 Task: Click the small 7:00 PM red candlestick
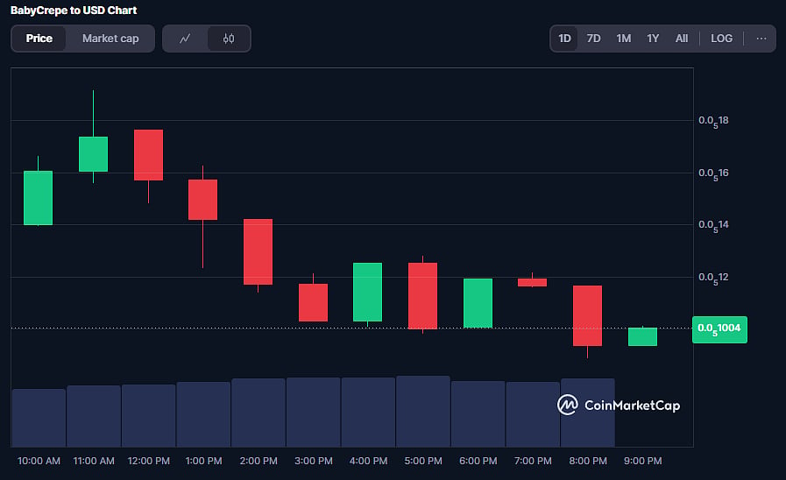[533, 283]
